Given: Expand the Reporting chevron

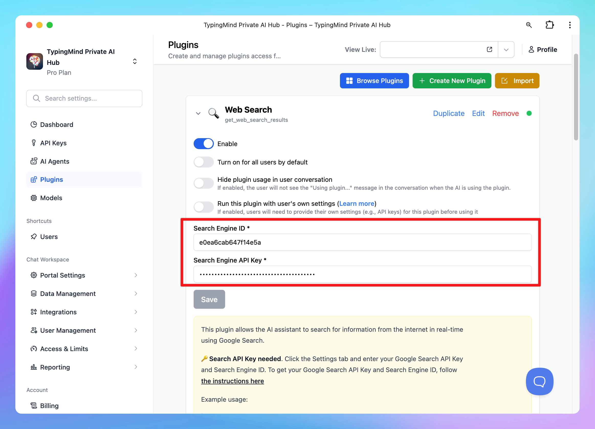Looking at the screenshot, I should (136, 367).
